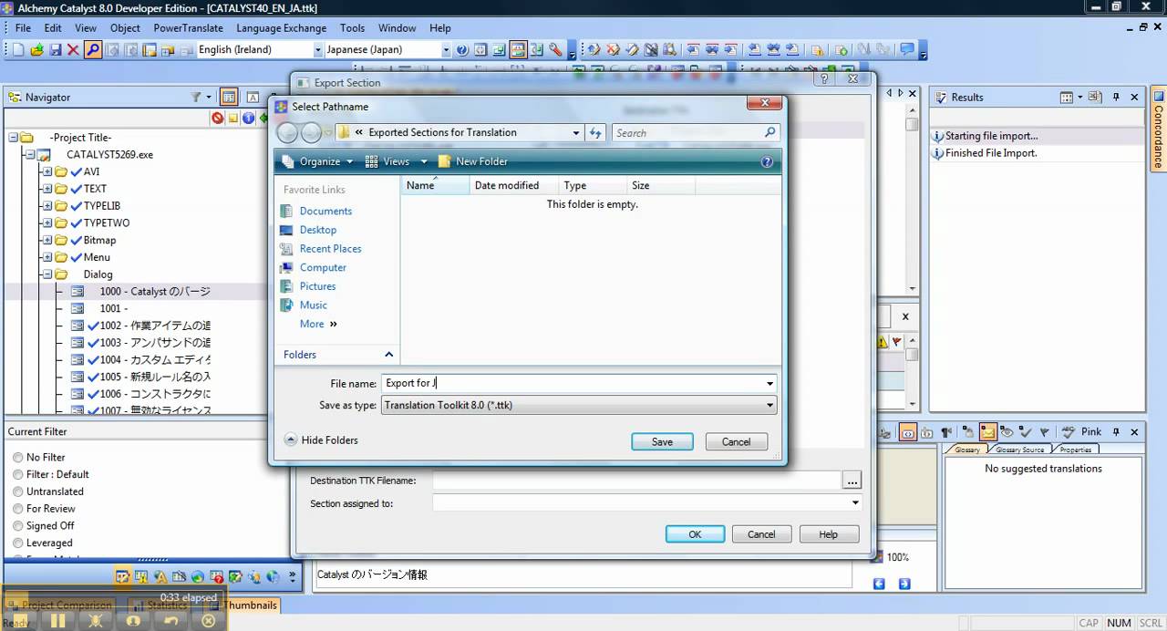Image resolution: width=1167 pixels, height=631 pixels.
Task: Open the Section assigned to dropdown
Action: (x=854, y=502)
